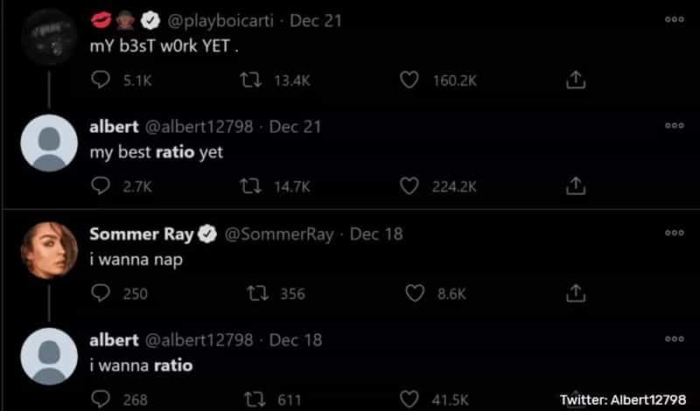Like albert's tweet with 224.2K likes
700x411 pixels.
[x=409, y=186]
